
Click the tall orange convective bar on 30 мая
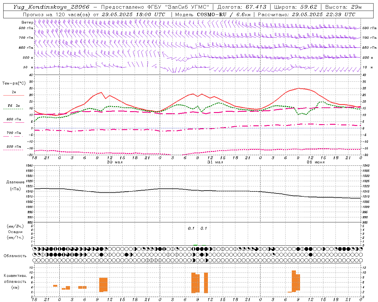[x=103, y=285]
